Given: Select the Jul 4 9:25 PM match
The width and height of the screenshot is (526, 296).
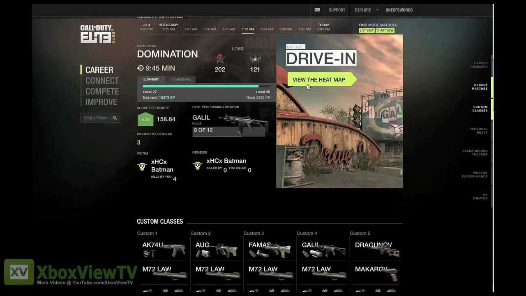Looking at the screenshot, I should [x=146, y=27].
